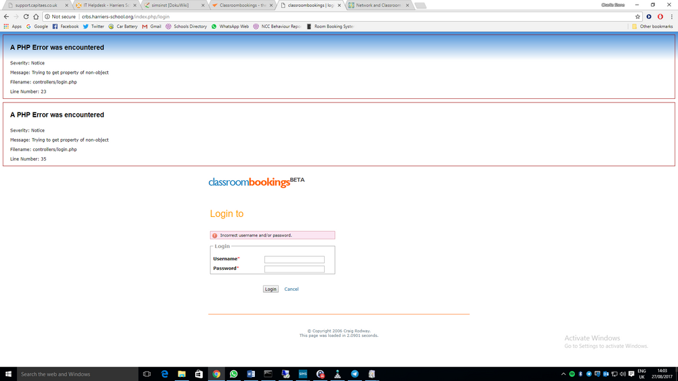Open Chrome's three-dot menu
The height and width of the screenshot is (381, 678).
(671, 16)
